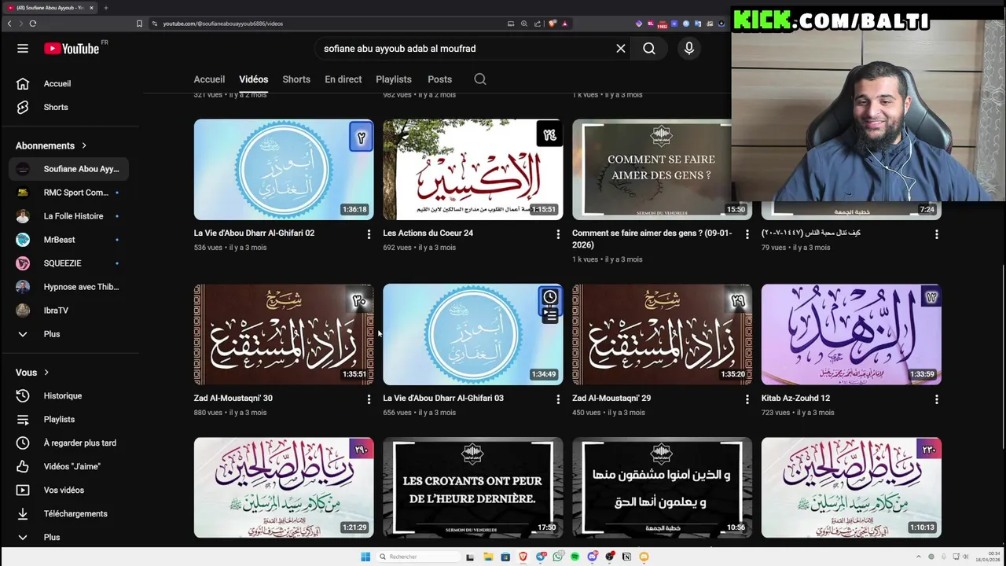
Task: Open File Explorer from the taskbar
Action: [x=488, y=557]
